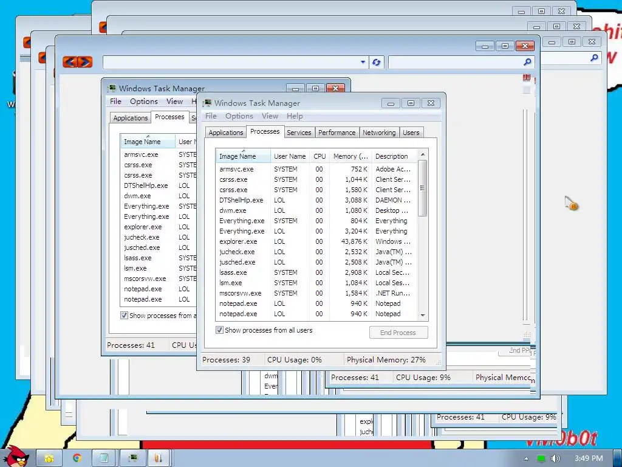The height and width of the screenshot is (467, 622).
Task: Switch to the Task Manager taskbar button
Action: [133, 458]
